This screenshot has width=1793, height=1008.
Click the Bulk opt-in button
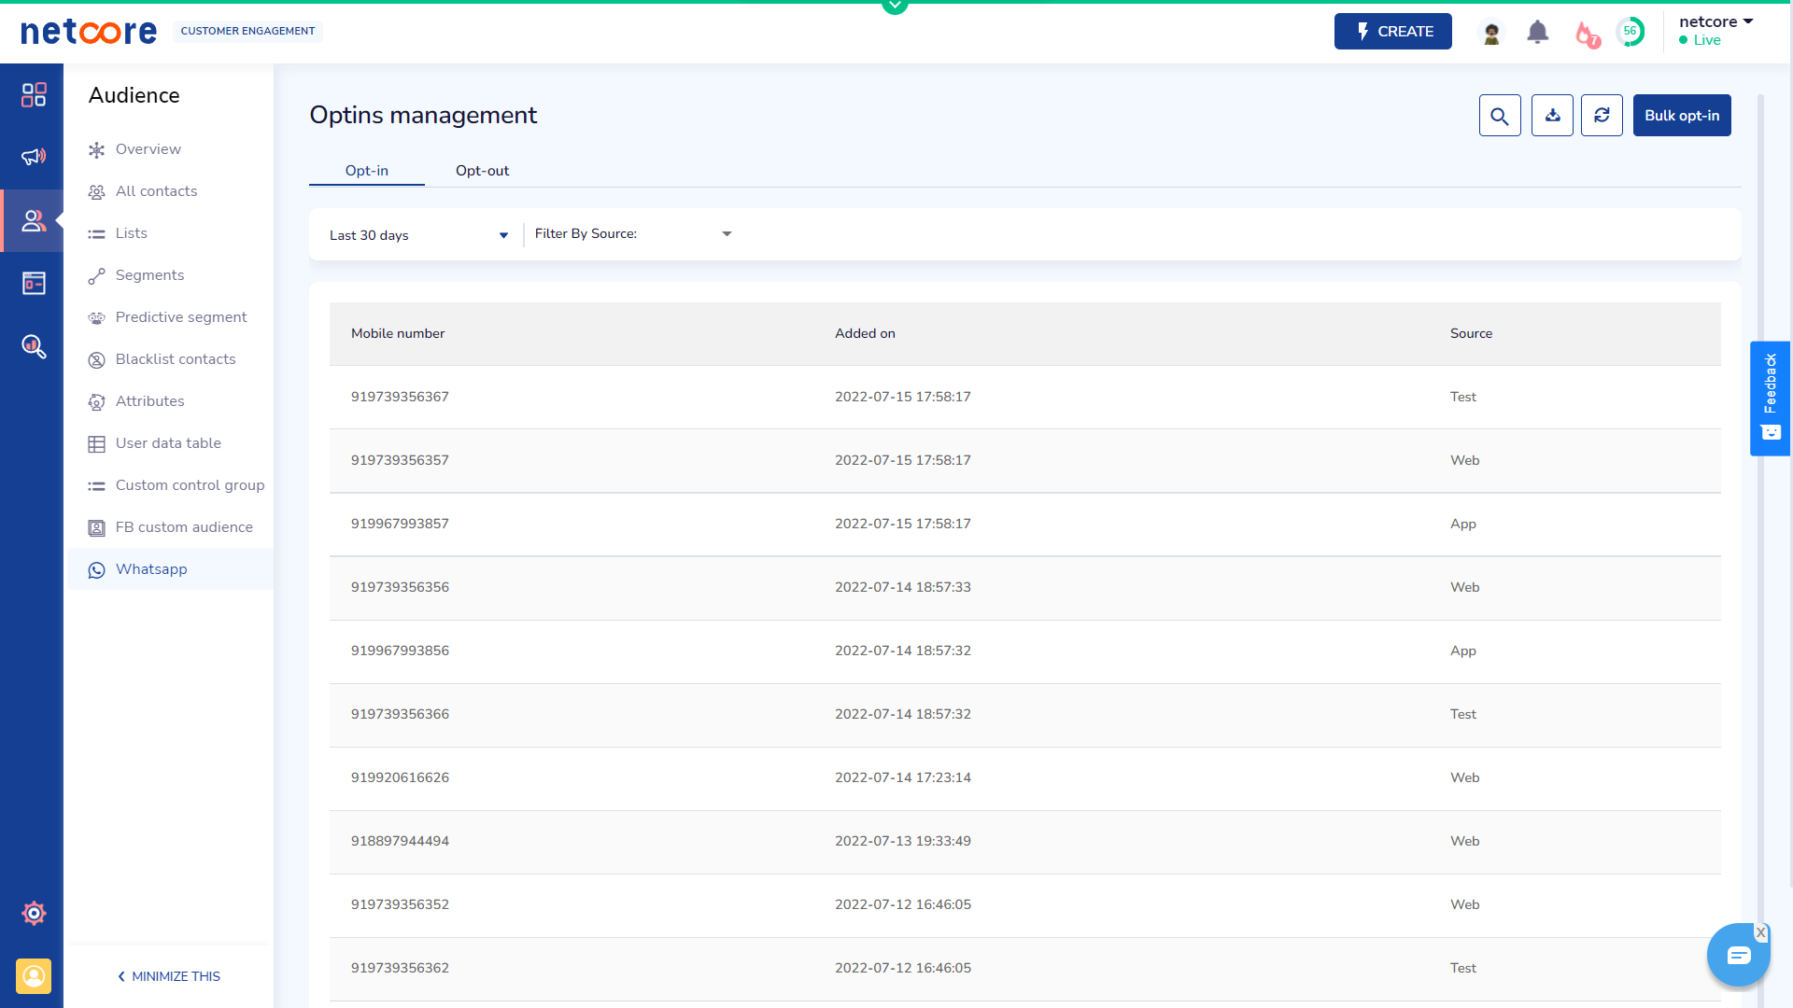point(1681,116)
